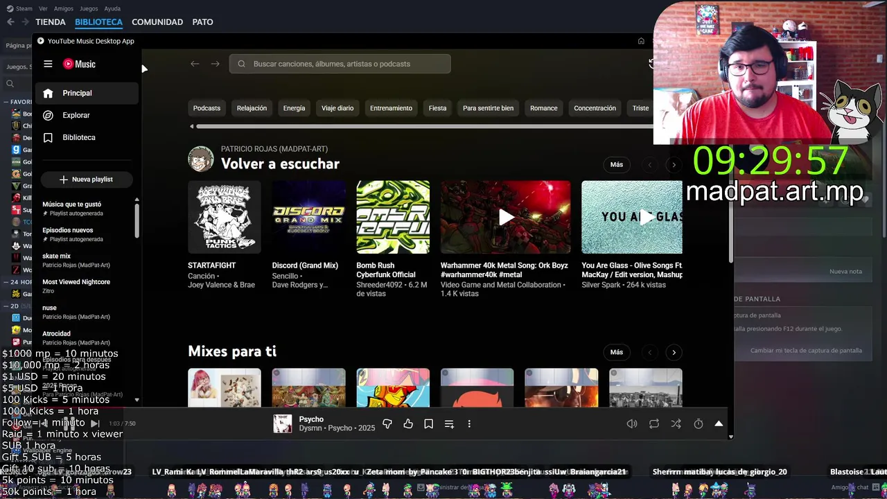Open the Steam Juegos menu
Screen dimensions: 887x499
click(89, 9)
